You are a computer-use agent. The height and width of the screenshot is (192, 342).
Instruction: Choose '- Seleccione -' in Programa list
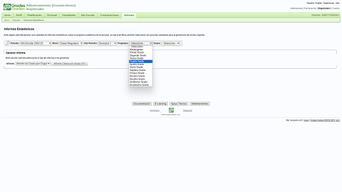coord(141,46)
